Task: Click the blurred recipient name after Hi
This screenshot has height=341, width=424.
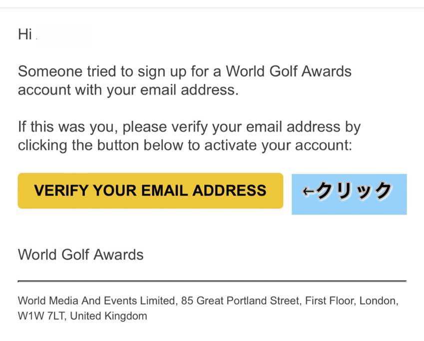Action: pos(64,35)
